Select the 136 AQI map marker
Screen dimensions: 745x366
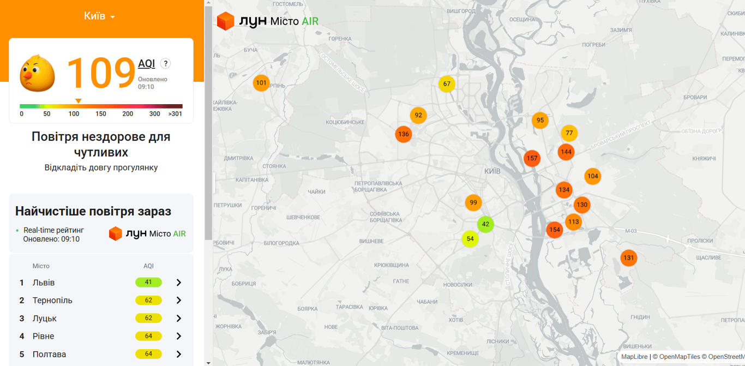point(403,134)
